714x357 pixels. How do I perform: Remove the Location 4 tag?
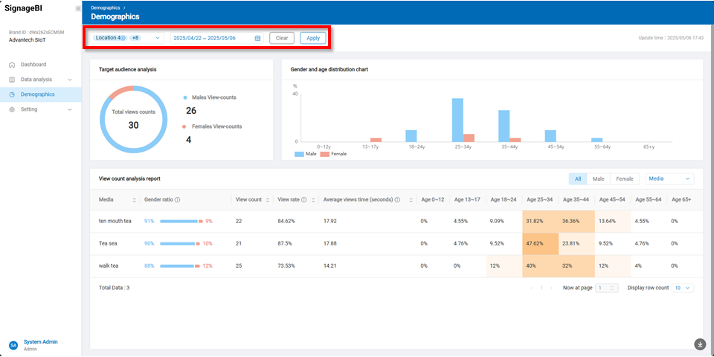coord(123,38)
